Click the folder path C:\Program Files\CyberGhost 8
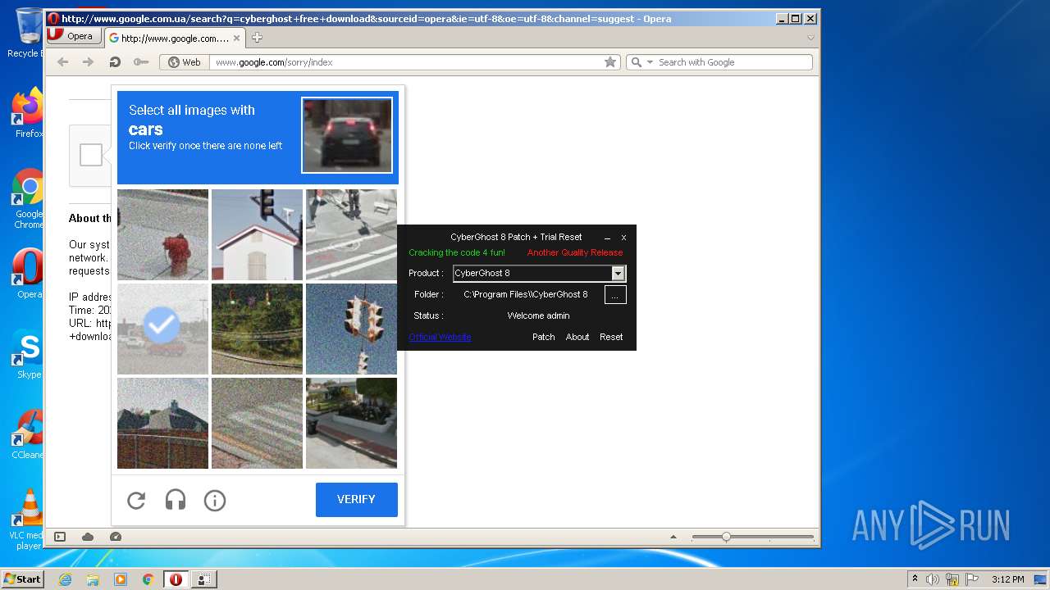The height and width of the screenshot is (590, 1050). 526,294
